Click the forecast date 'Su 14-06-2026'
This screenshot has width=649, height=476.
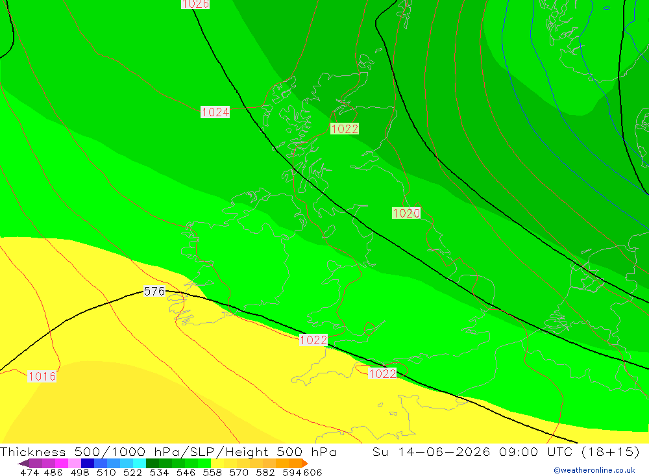[432, 451]
